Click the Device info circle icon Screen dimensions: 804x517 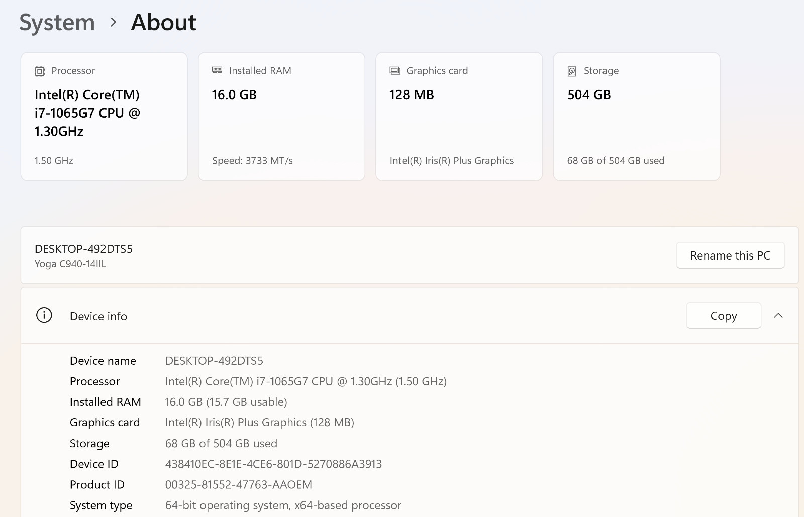point(44,315)
